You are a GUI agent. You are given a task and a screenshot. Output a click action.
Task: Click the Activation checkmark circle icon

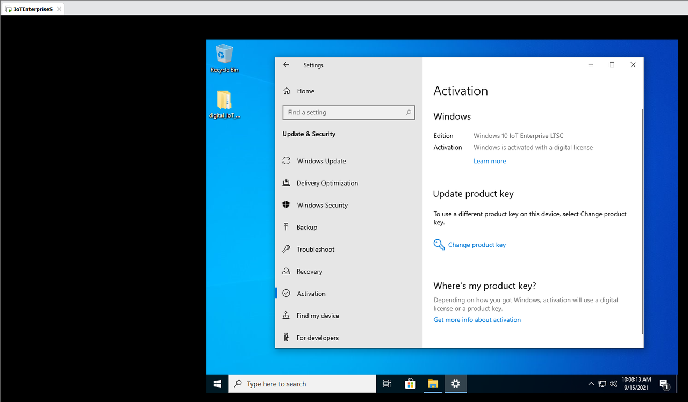point(286,294)
